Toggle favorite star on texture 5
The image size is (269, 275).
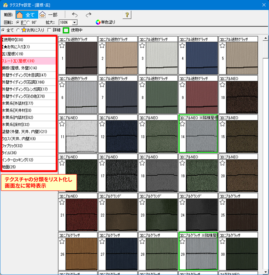click(x=223, y=46)
